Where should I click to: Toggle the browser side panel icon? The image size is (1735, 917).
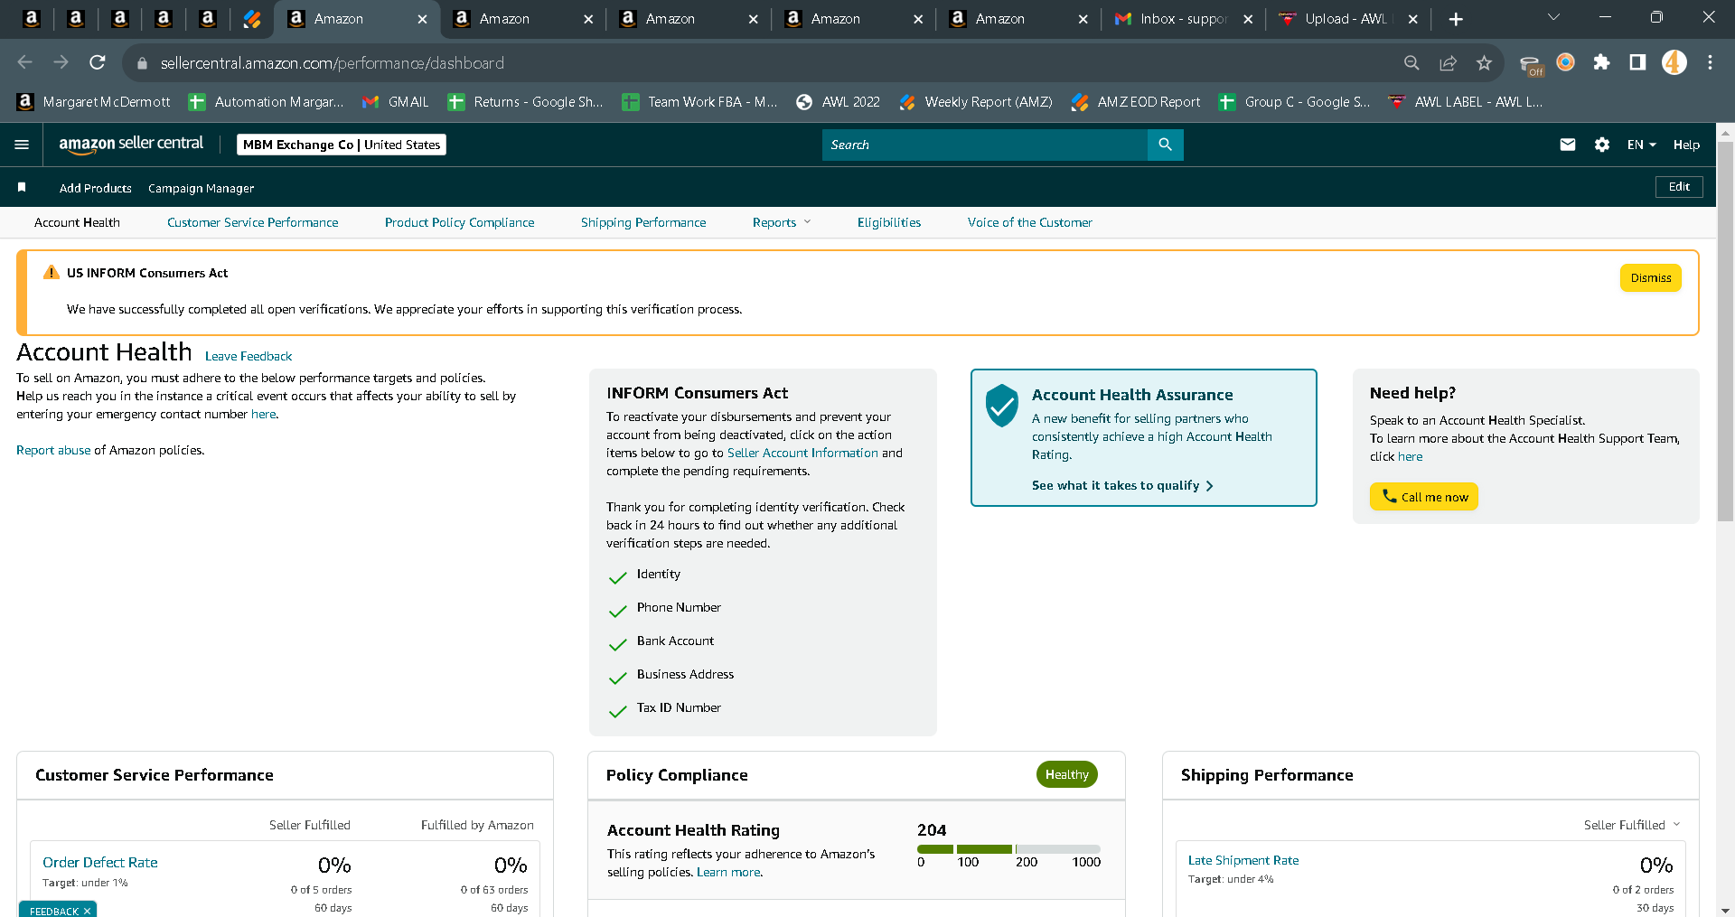(x=1637, y=62)
